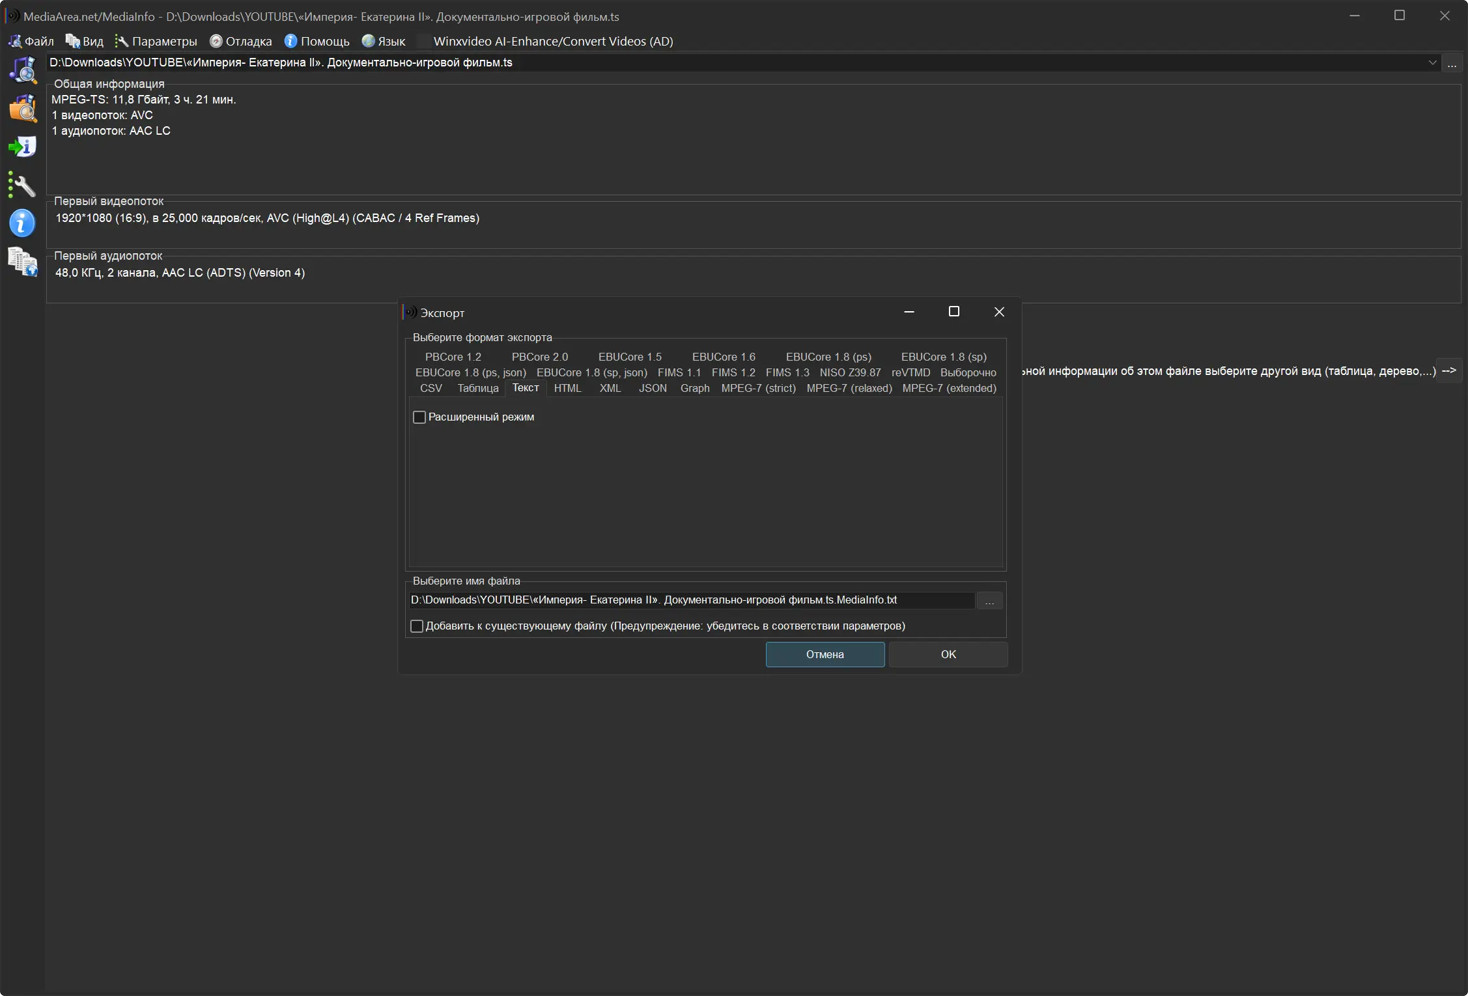Screen dimensions: 1468x996
Task: Open preferences via wrench sidebar icon
Action: (23, 186)
